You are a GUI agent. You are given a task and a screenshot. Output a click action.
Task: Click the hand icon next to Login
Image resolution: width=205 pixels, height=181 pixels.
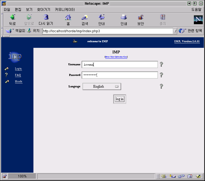6,69
